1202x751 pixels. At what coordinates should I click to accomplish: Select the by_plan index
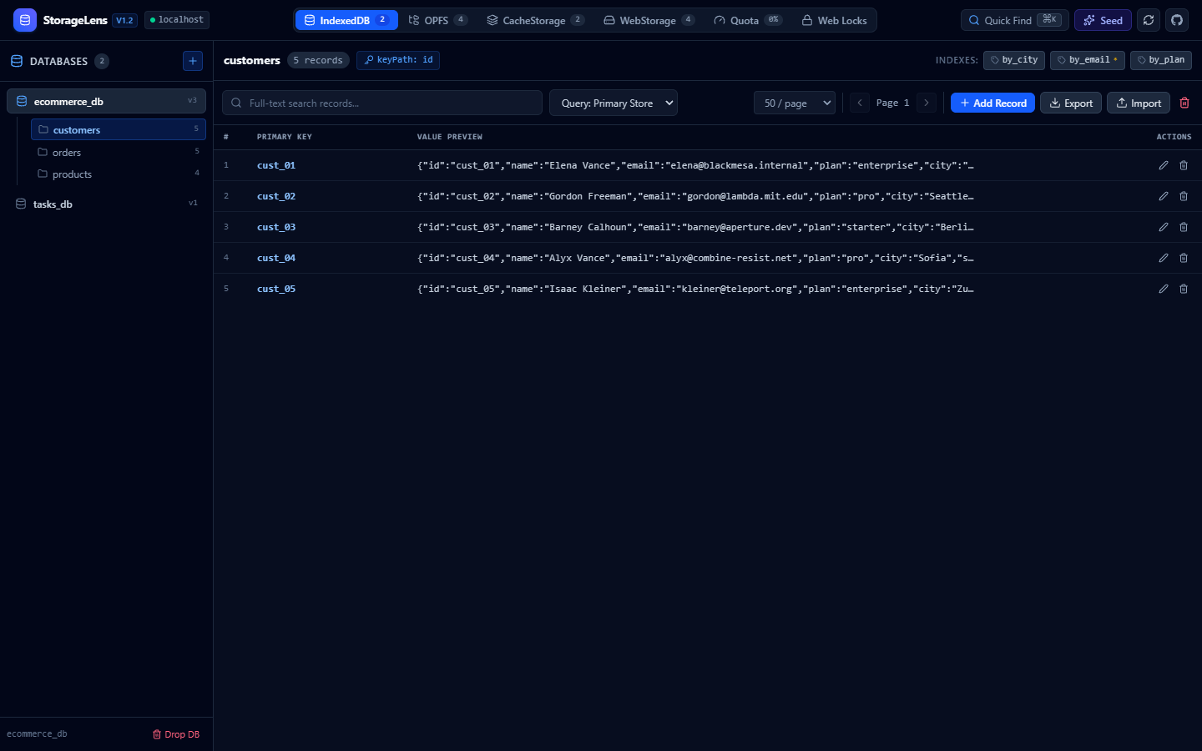1161,60
